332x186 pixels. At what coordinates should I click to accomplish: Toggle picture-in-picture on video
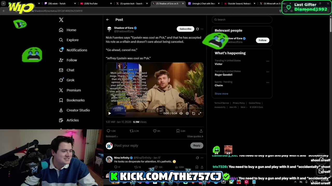coord(193,113)
